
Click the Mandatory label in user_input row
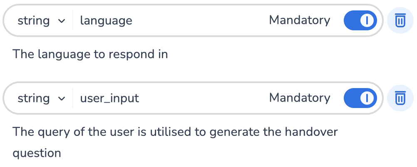300,98
